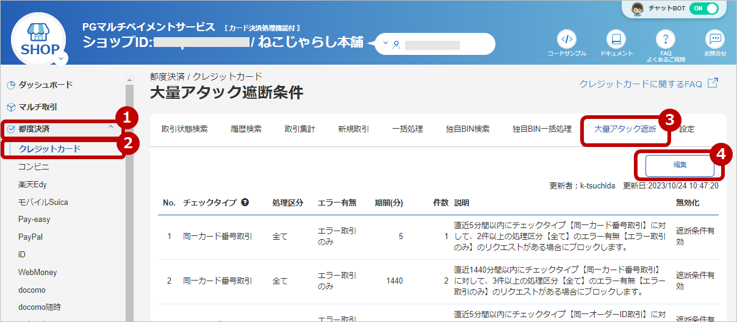737x322 pixels.
Task: Open the クレジットカードに関するFAQ link
Action: coord(640,84)
